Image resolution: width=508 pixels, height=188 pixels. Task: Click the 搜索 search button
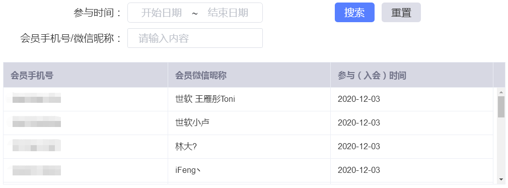354,12
